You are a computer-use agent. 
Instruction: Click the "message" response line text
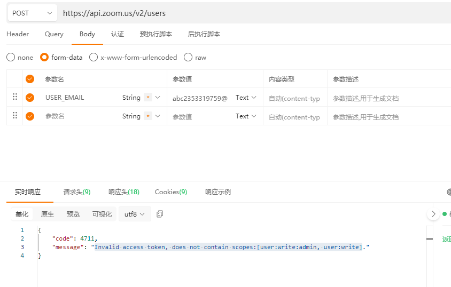click(211, 247)
